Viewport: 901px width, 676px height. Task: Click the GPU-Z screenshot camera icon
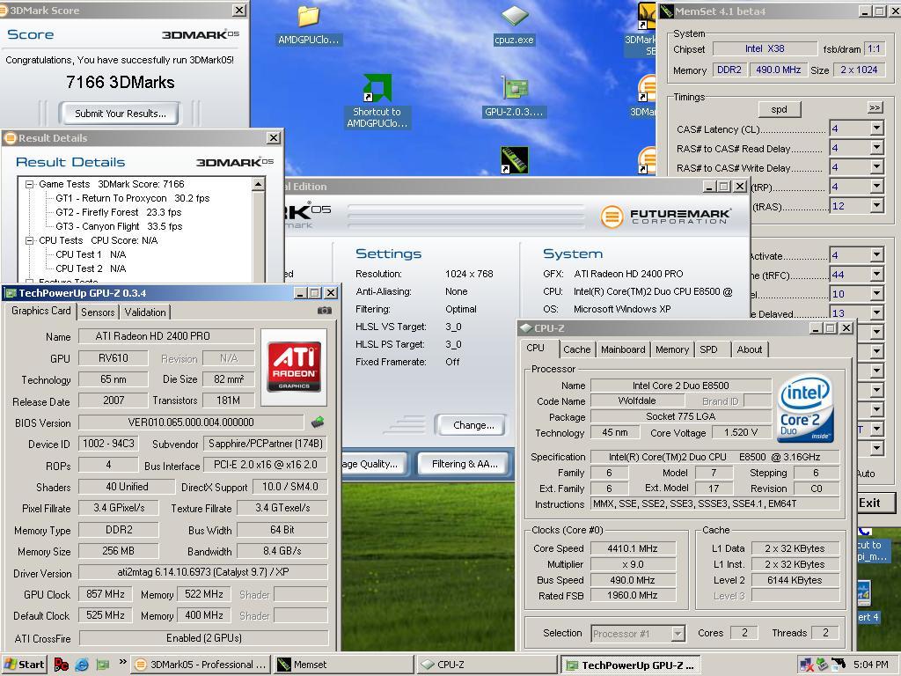pos(324,311)
